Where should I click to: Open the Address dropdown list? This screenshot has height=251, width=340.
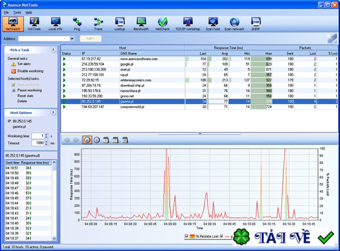click(73, 39)
